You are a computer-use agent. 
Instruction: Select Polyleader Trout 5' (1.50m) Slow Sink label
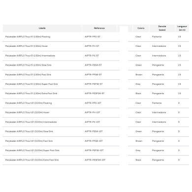tap(29, 65)
